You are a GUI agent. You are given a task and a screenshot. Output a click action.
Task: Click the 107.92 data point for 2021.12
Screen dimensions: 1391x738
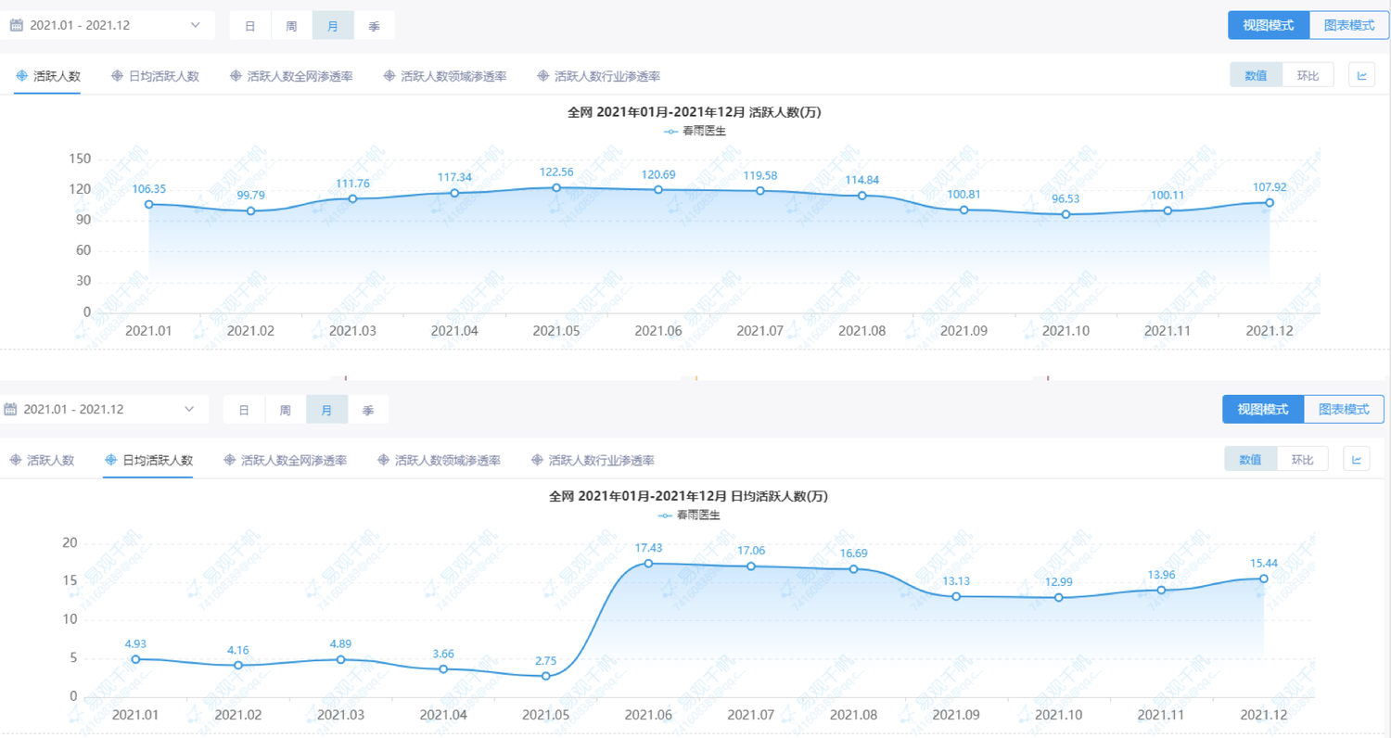[1270, 202]
